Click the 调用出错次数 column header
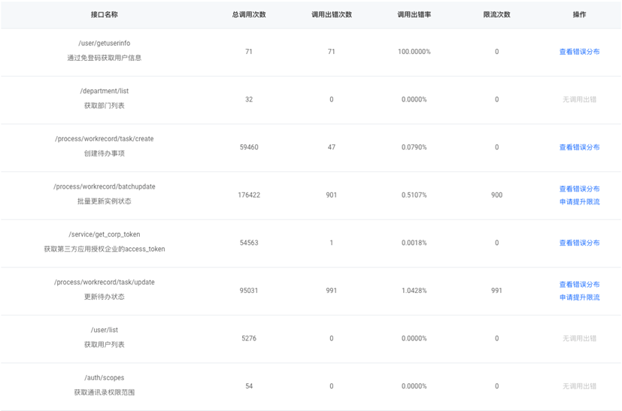The width and height of the screenshot is (622, 411). [x=332, y=14]
